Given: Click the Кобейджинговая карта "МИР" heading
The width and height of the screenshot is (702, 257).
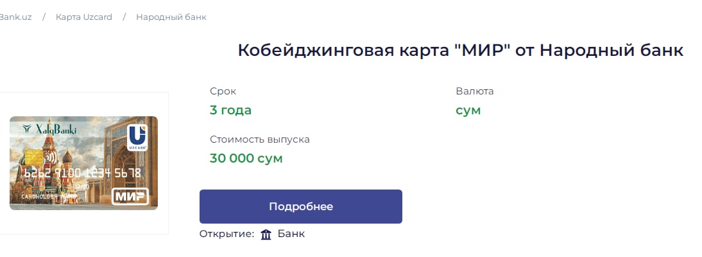Looking at the screenshot, I should 460,50.
